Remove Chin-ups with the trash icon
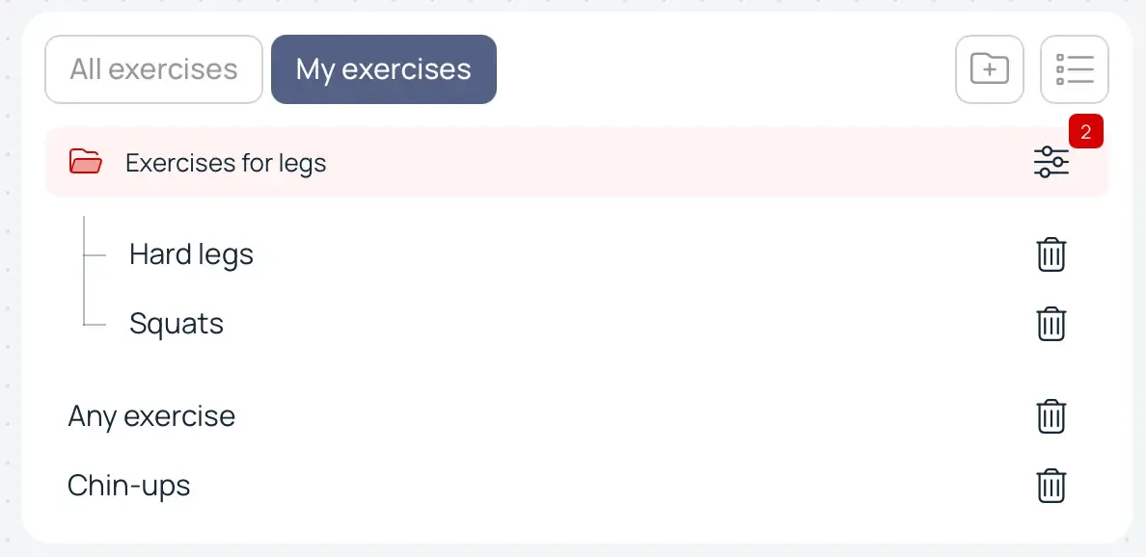This screenshot has height=557, width=1146. click(1051, 486)
